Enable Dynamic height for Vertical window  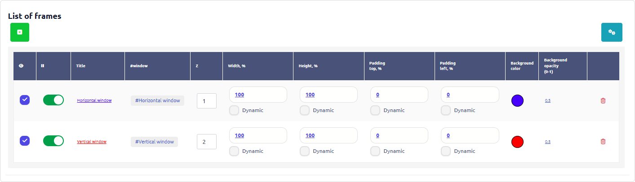point(305,151)
